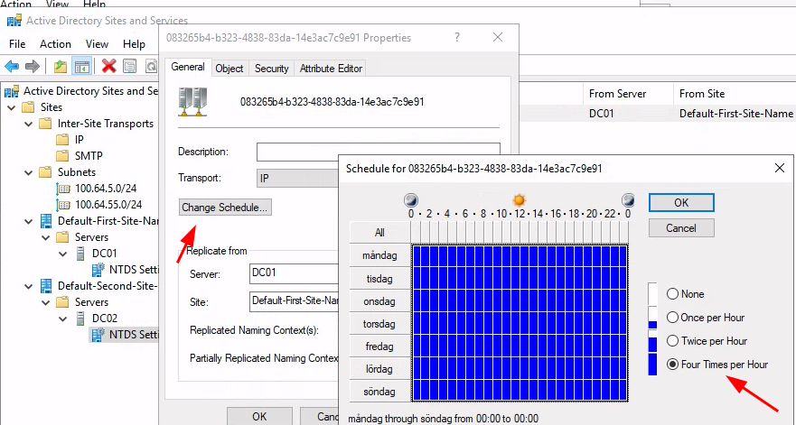Click OK in the Schedule dialog
Viewport: 796px width, 425px height.
681,203
